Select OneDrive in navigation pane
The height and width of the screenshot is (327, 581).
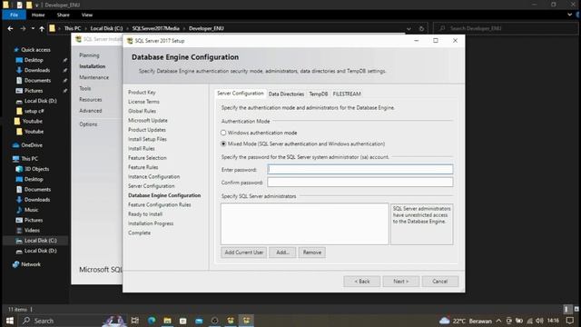(32, 145)
